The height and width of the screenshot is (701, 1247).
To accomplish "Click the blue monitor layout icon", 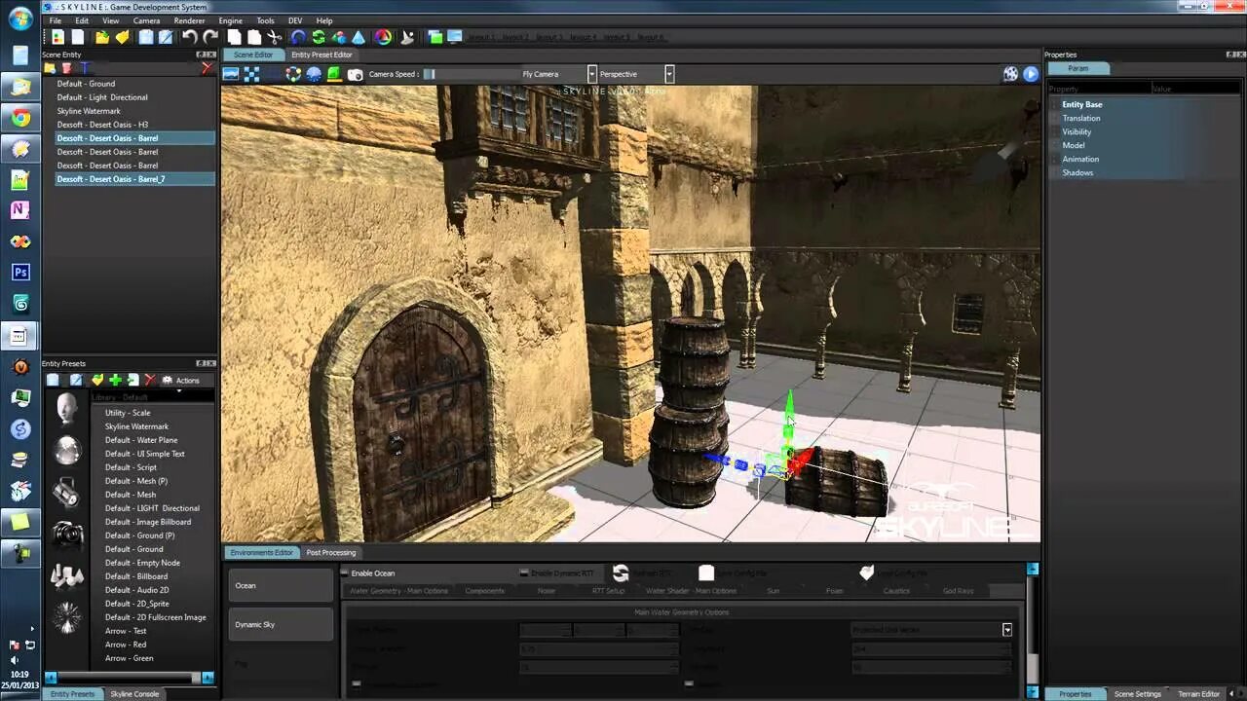I will (455, 37).
